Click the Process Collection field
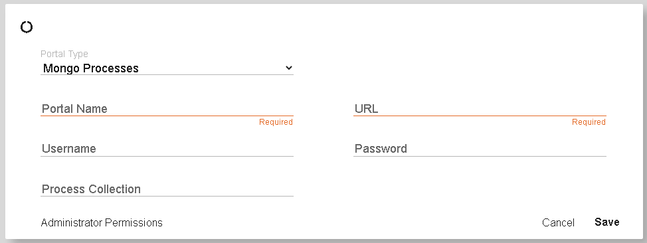This screenshot has height=243, width=647. [167, 189]
